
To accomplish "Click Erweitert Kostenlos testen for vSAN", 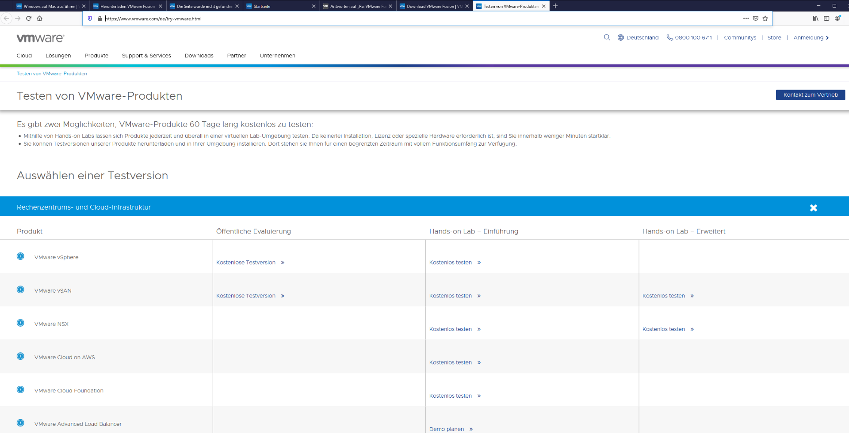I will pyautogui.click(x=668, y=296).
